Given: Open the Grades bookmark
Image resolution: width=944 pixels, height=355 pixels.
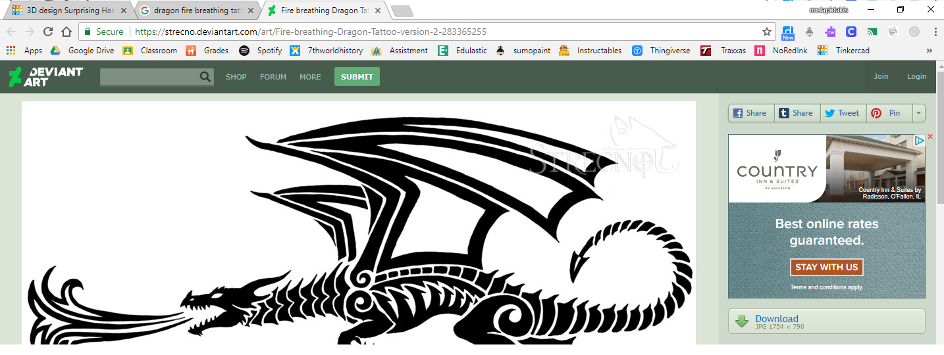Looking at the screenshot, I should (207, 51).
